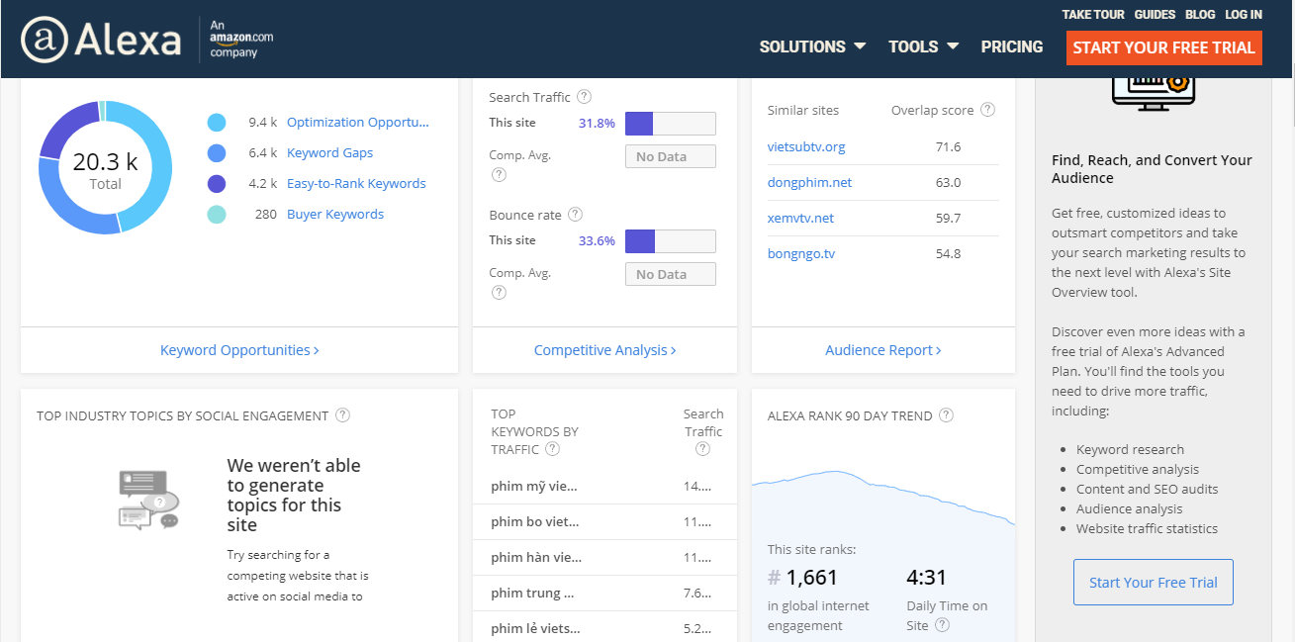Viewport: 1295px width, 642px height.
Task: Click help icon next to Daily Time on Site
Action: point(942,625)
